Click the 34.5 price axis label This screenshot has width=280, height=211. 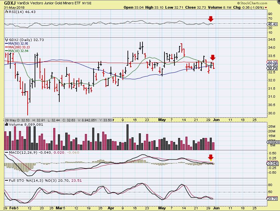tap(271, 40)
